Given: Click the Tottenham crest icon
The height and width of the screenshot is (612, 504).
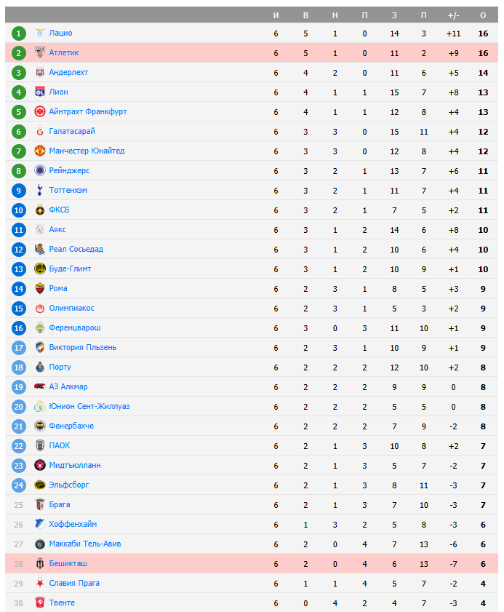Looking at the screenshot, I should (40, 190).
